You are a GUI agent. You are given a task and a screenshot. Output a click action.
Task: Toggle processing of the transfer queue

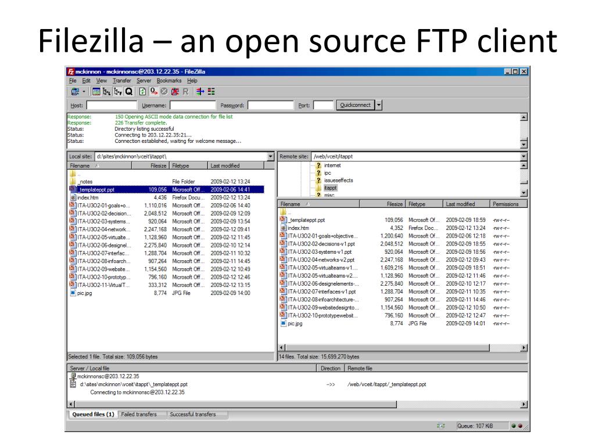pyautogui.click(x=153, y=91)
